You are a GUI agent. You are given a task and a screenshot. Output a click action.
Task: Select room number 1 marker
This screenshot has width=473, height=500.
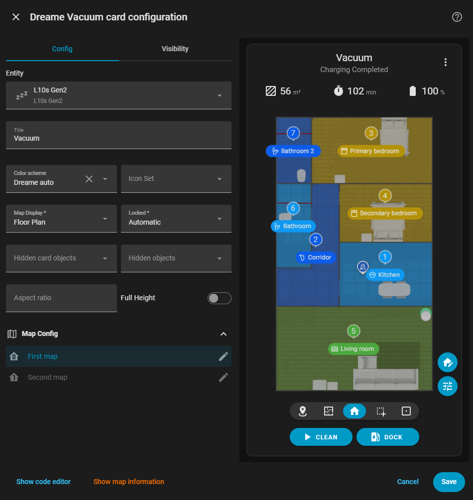click(385, 257)
